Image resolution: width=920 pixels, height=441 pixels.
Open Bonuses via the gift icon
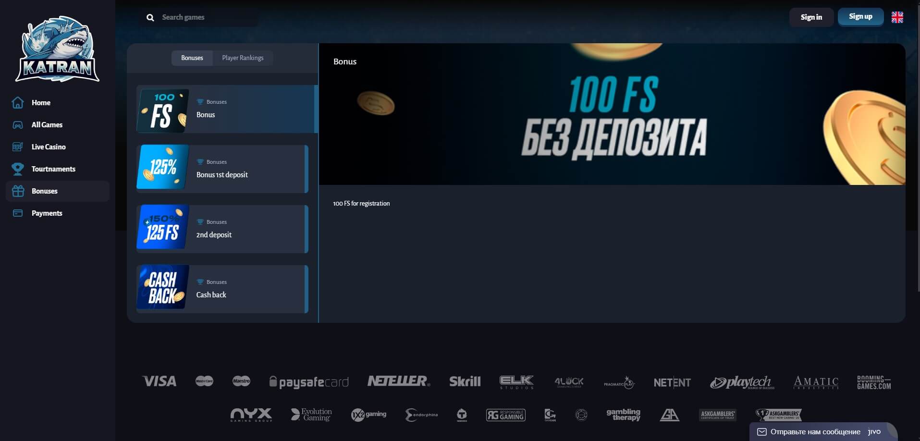[x=18, y=191]
